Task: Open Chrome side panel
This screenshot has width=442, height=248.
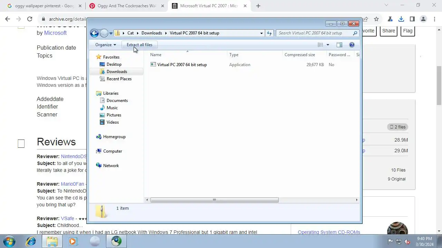Action: coord(412,19)
